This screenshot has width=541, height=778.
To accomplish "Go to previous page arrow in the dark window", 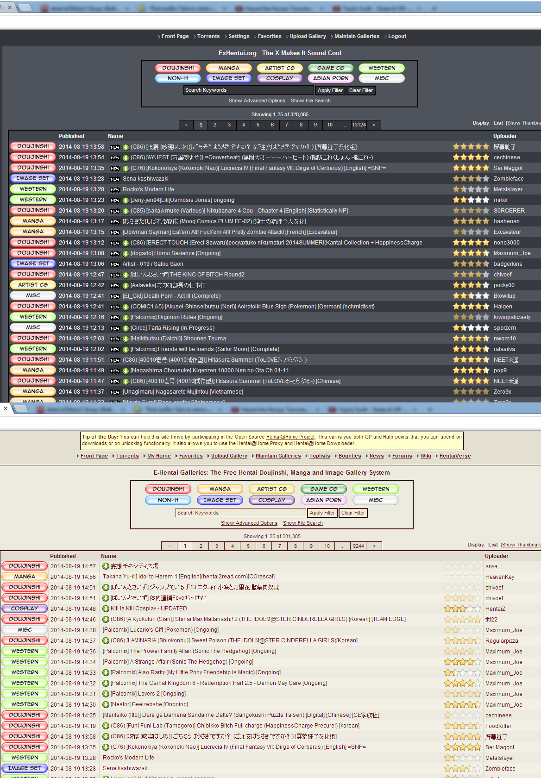I will point(186,125).
